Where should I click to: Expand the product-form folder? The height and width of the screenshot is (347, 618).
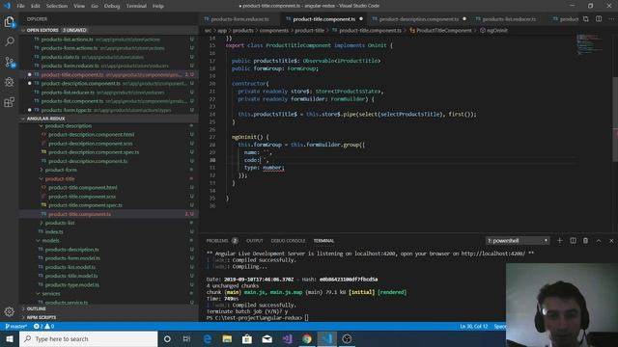[61, 170]
